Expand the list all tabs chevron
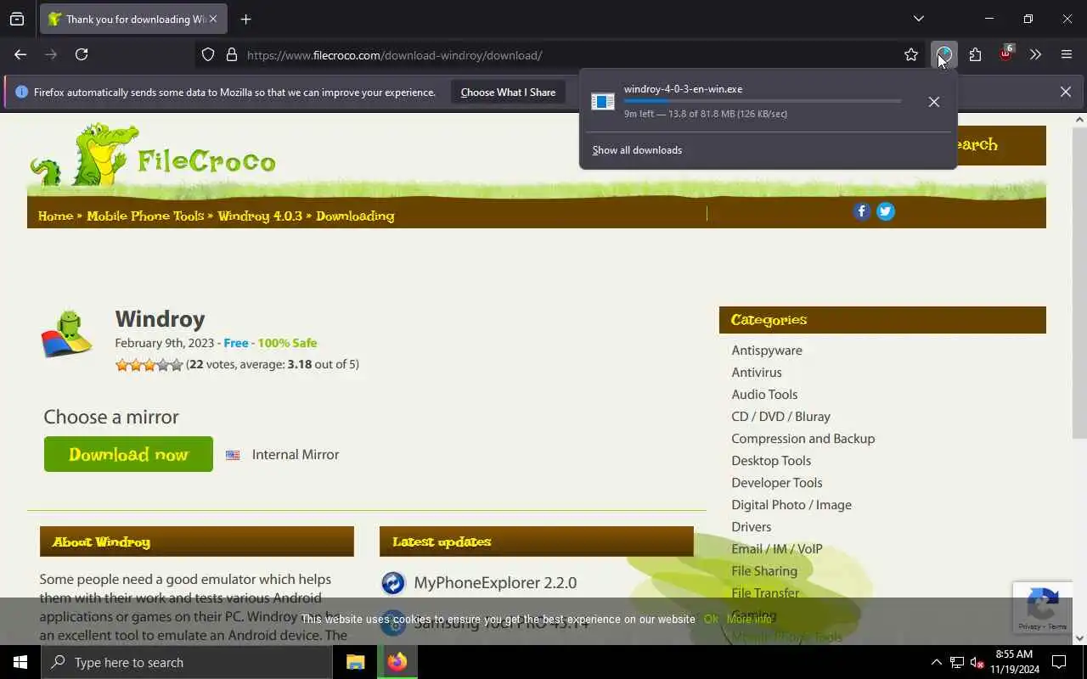1087x679 pixels. click(918, 19)
